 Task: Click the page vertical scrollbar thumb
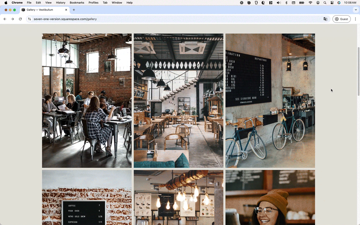click(x=358, y=71)
